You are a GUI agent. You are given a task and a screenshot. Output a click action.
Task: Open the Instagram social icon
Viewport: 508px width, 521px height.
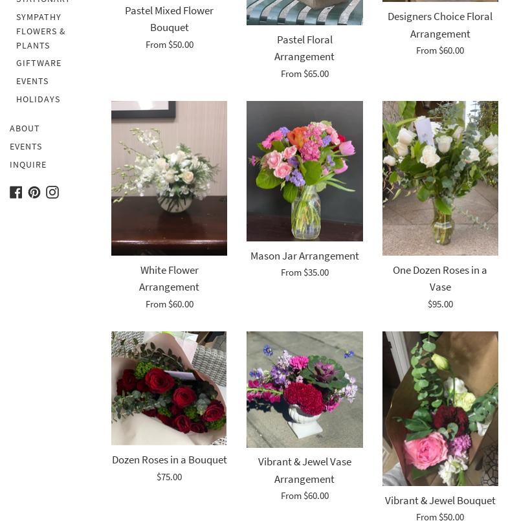[x=52, y=192]
